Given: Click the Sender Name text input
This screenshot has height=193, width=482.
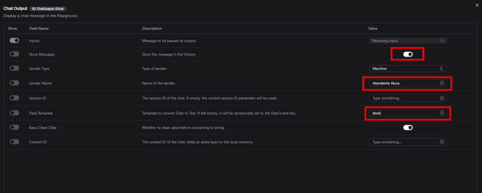Looking at the screenshot, I should click(x=402, y=83).
